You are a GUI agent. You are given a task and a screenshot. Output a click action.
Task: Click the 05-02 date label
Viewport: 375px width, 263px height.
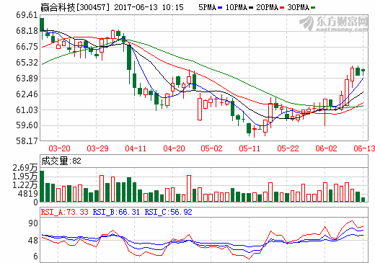(211, 148)
